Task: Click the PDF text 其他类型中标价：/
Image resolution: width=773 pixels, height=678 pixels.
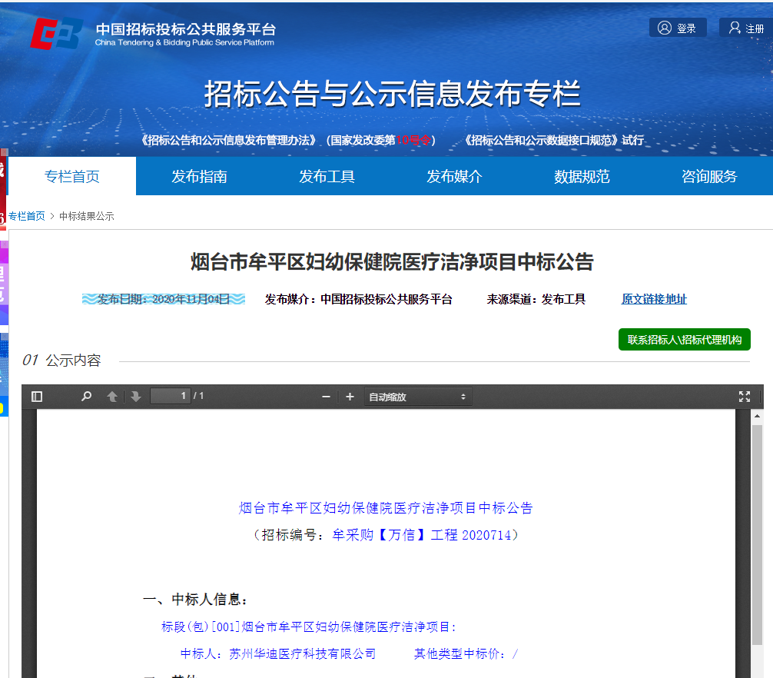Action: [x=466, y=654]
